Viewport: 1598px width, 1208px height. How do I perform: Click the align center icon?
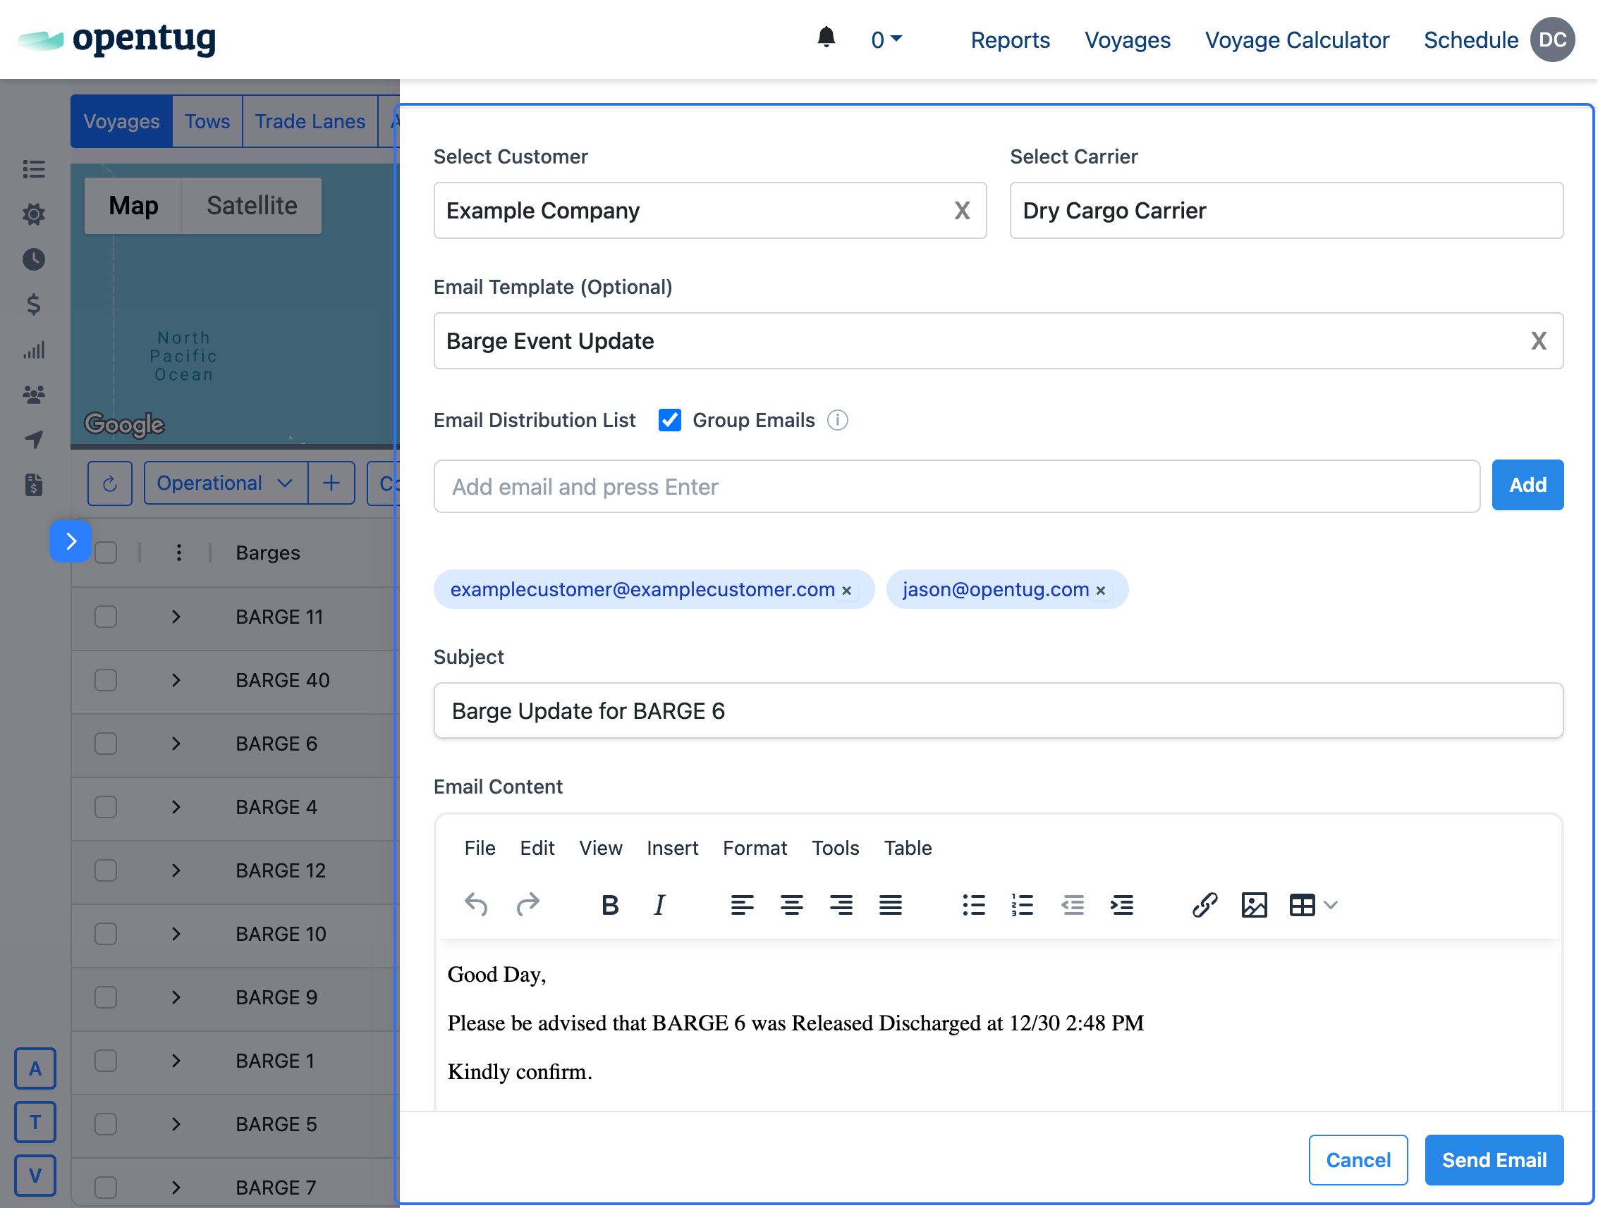(x=791, y=905)
